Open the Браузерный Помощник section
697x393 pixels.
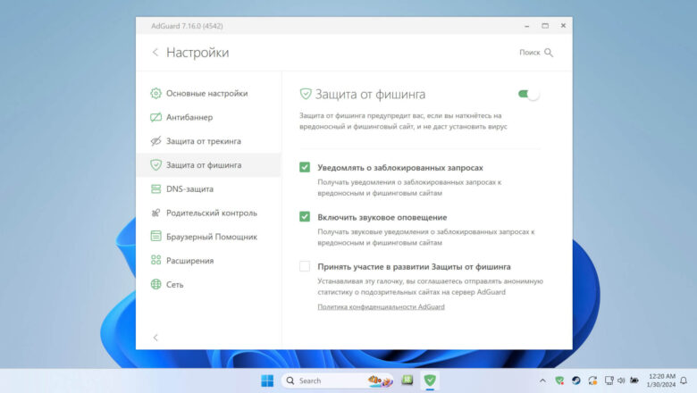(208, 237)
